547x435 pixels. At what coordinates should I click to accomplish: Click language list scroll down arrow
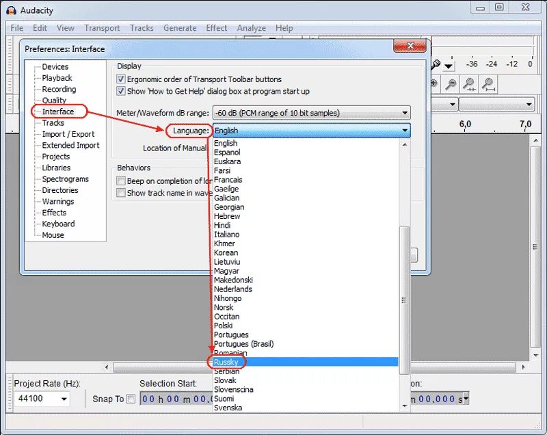[x=405, y=406]
